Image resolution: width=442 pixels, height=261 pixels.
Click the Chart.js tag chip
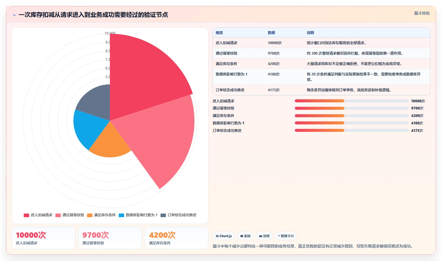224,236
